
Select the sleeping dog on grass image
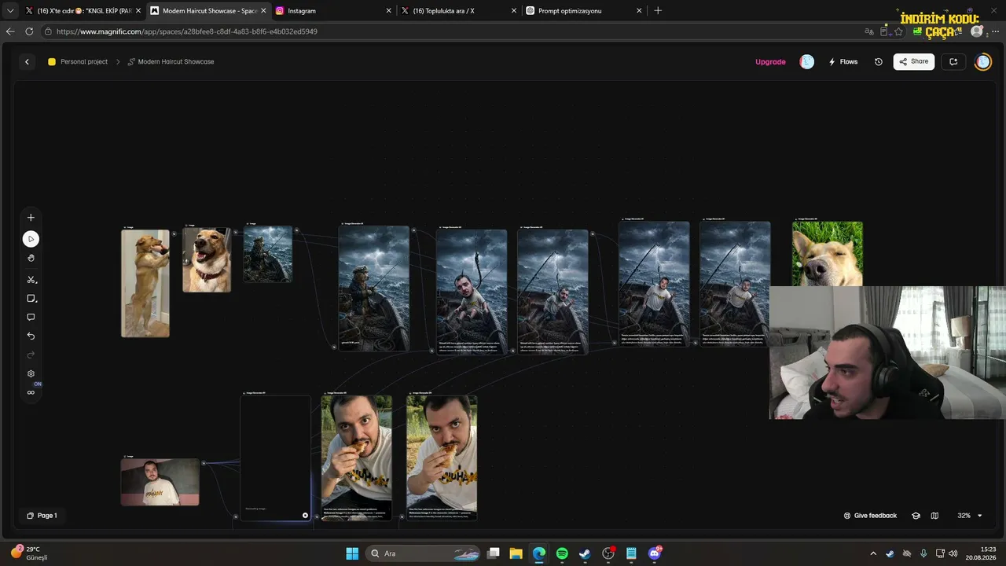tap(828, 254)
